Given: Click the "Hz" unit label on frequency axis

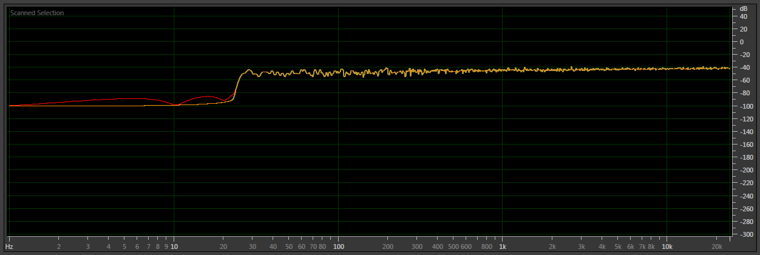Looking at the screenshot, I should (10, 247).
